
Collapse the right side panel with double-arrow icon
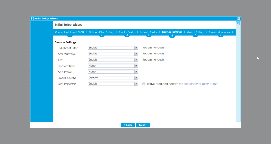pyautogui.click(x=238, y=24)
